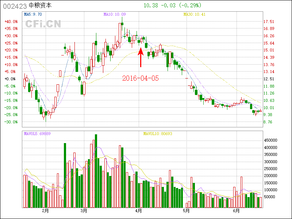292x219 pixels.
Task: Click the stock code 002423
Action: (14, 6)
